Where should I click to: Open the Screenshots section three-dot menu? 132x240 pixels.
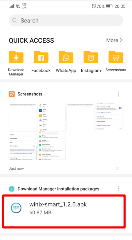pos(119,94)
